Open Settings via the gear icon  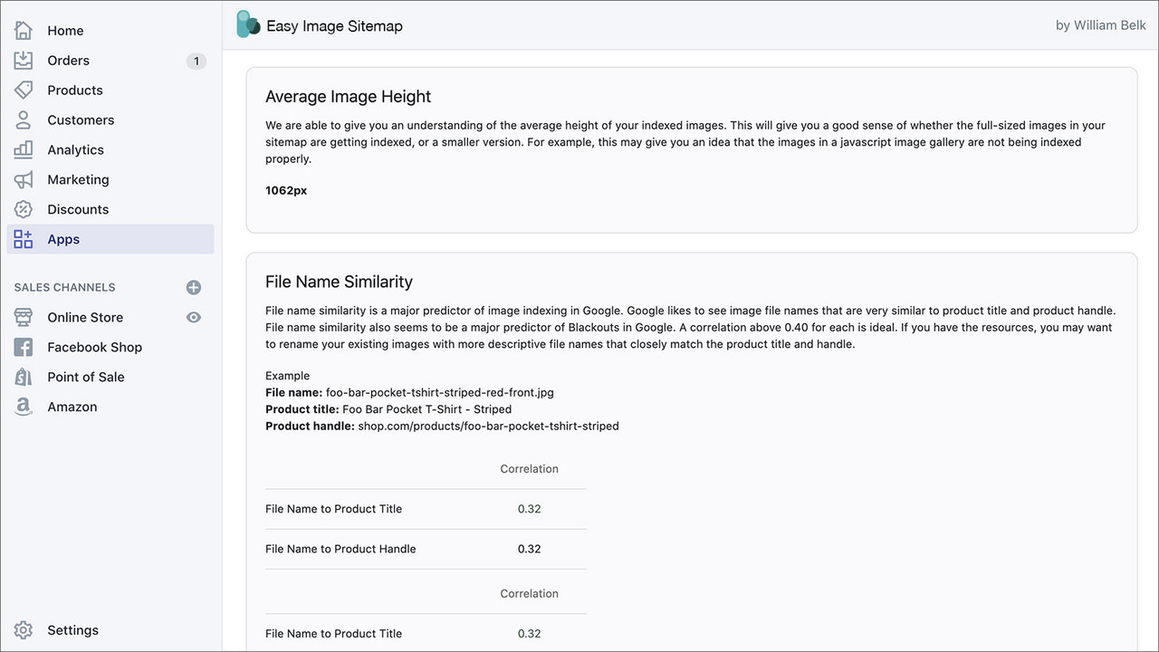[23, 629]
